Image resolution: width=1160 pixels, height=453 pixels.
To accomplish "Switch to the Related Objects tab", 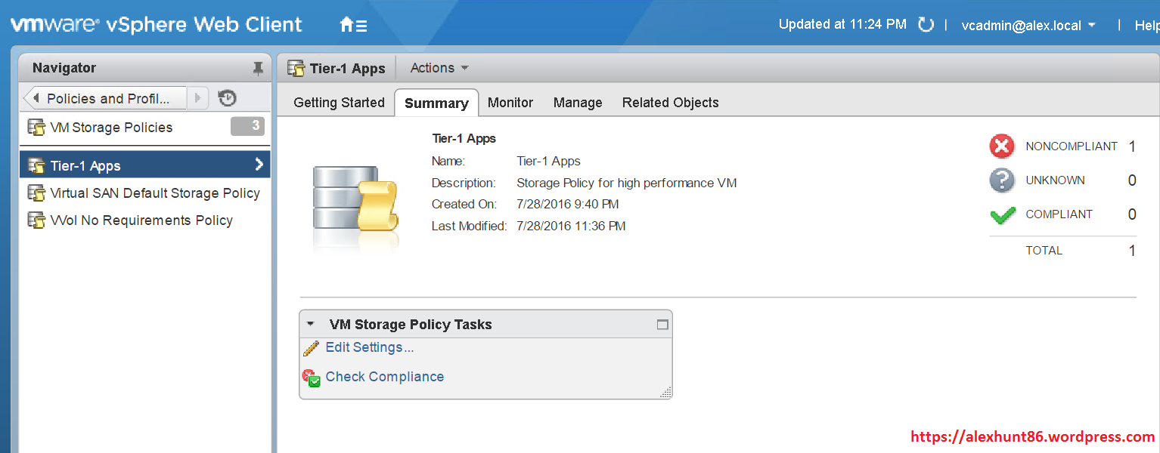I will (x=670, y=103).
